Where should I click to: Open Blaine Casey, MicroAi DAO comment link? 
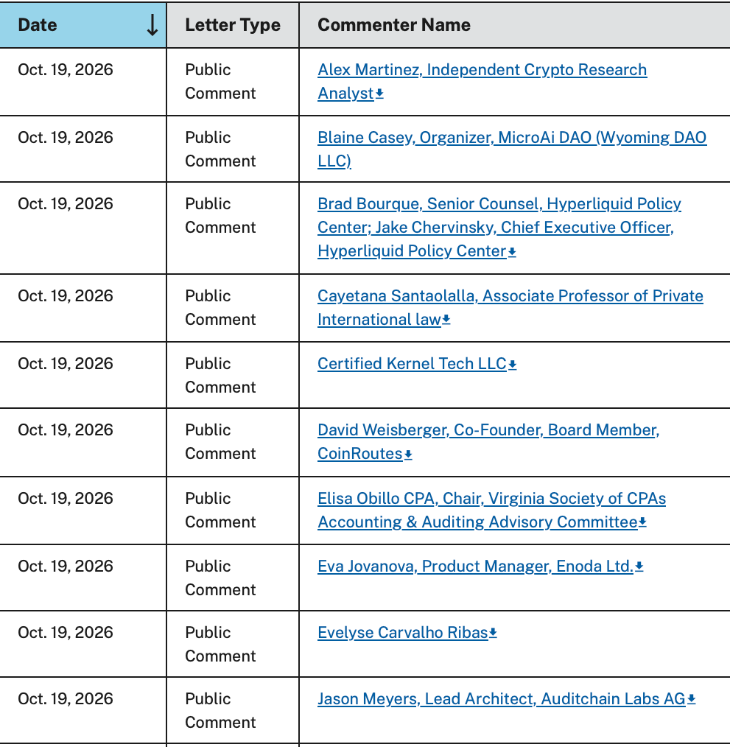512,149
